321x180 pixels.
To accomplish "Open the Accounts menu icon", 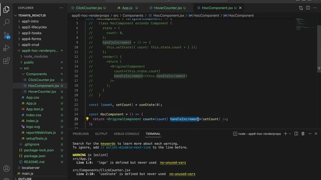I will click(7, 168).
